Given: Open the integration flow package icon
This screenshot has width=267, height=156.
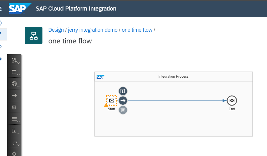Looking at the screenshot, I should 34,35.
